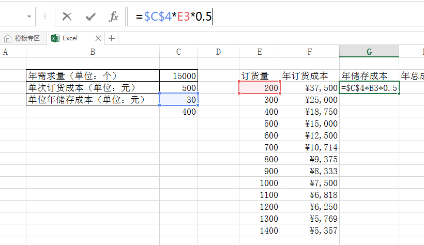Select column F header
The height and width of the screenshot is (245, 424).
310,52
